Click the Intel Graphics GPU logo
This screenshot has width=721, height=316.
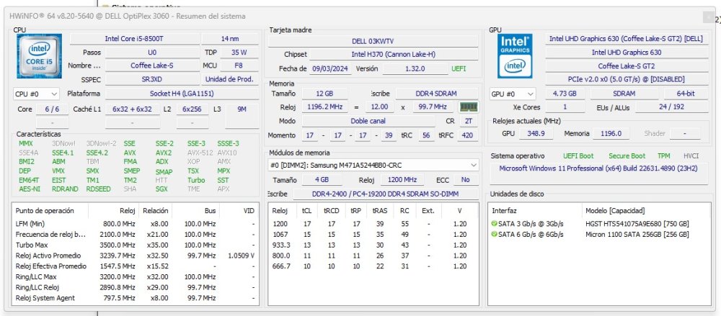click(515, 55)
